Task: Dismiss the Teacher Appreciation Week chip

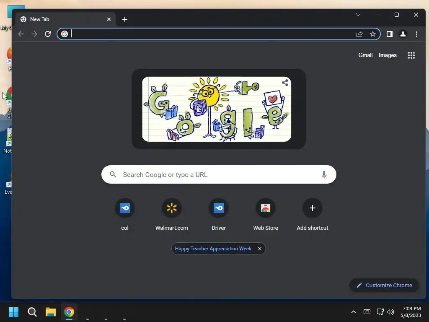Action: (x=260, y=249)
